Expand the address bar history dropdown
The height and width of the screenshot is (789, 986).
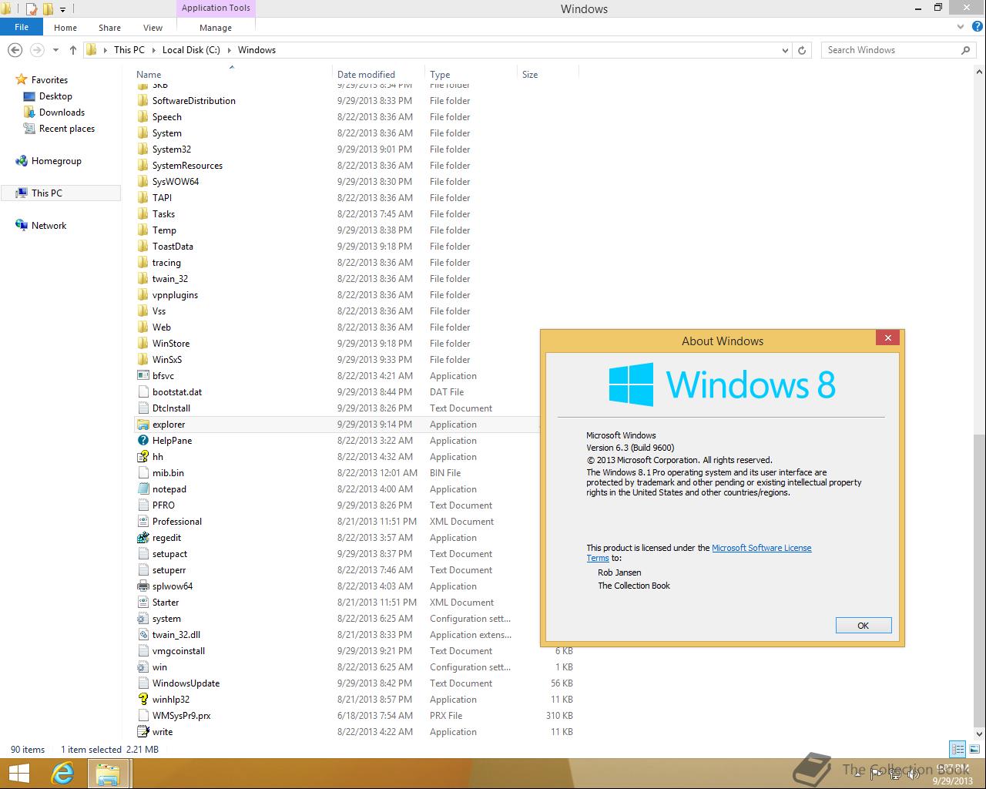tap(785, 50)
